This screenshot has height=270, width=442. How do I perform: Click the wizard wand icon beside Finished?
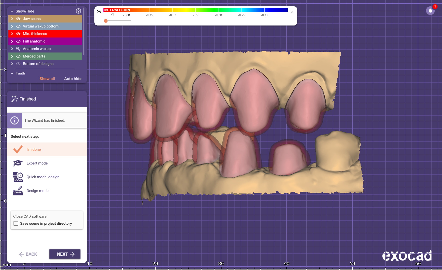14,99
